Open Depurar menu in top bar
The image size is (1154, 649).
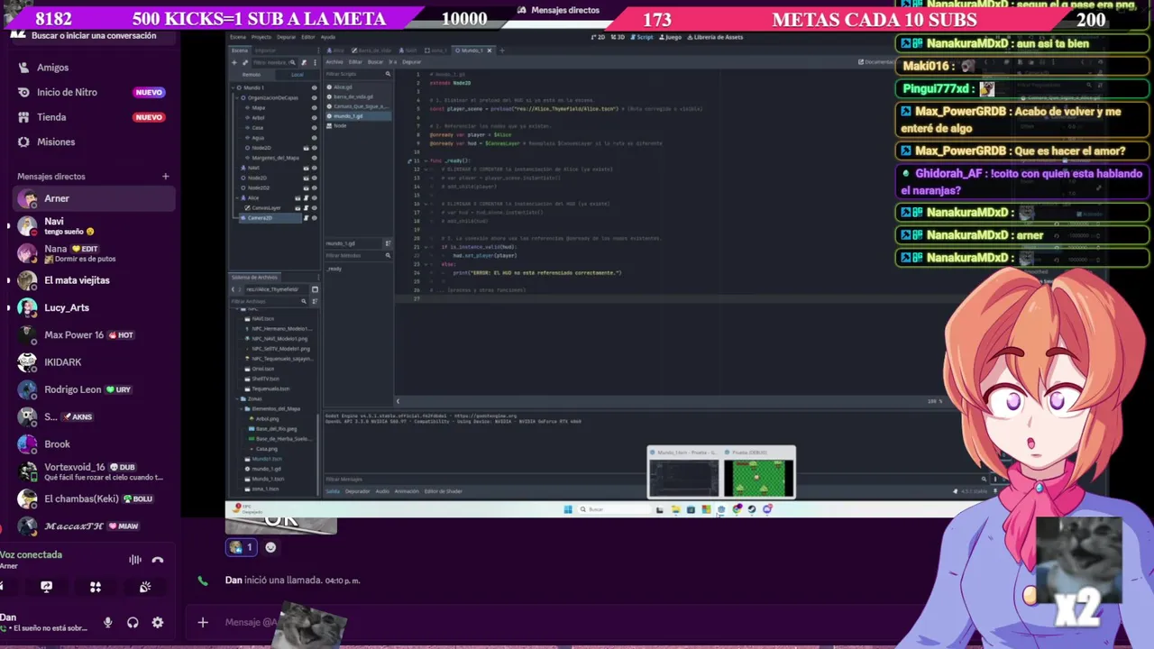coord(286,37)
